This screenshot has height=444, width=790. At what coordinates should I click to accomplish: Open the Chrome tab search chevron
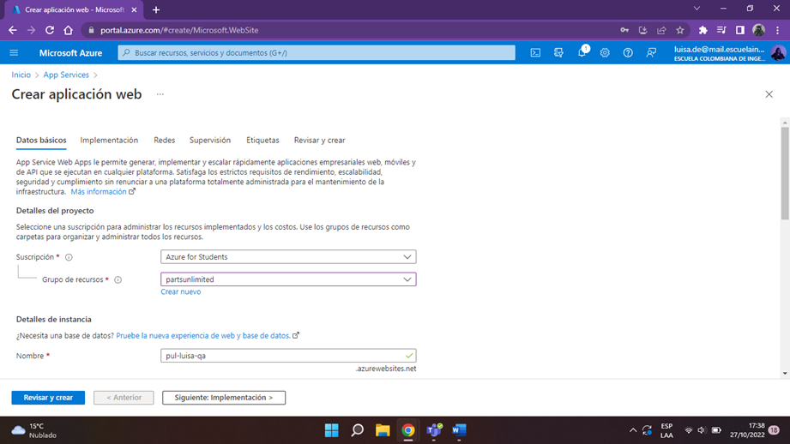[697, 9]
